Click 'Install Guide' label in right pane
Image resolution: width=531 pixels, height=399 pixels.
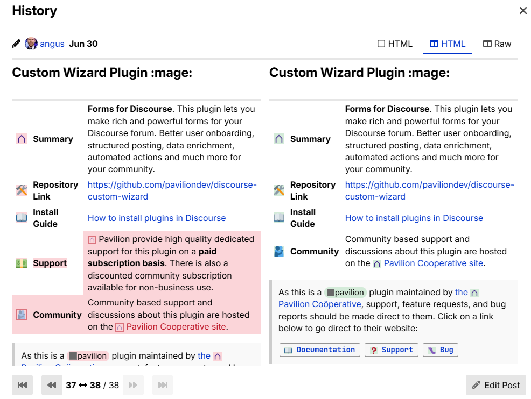point(303,218)
